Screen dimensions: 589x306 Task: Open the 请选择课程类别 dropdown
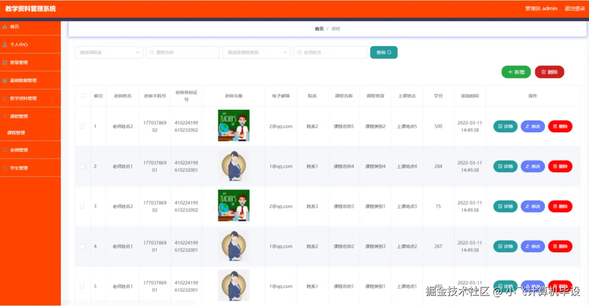coord(257,52)
